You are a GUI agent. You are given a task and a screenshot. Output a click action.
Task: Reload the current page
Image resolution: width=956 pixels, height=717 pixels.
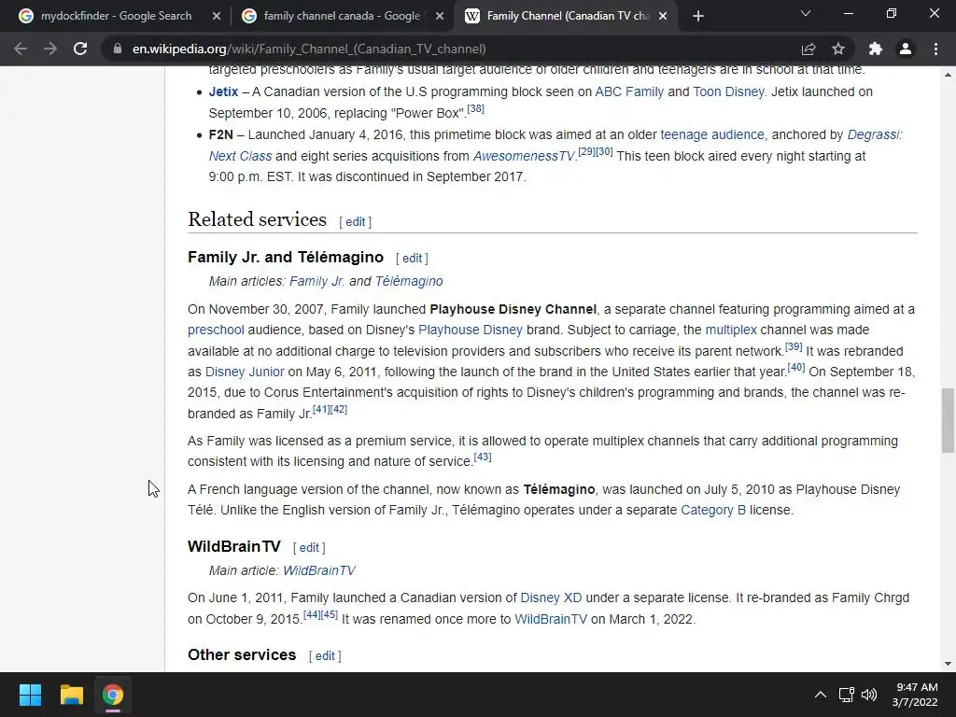80,49
